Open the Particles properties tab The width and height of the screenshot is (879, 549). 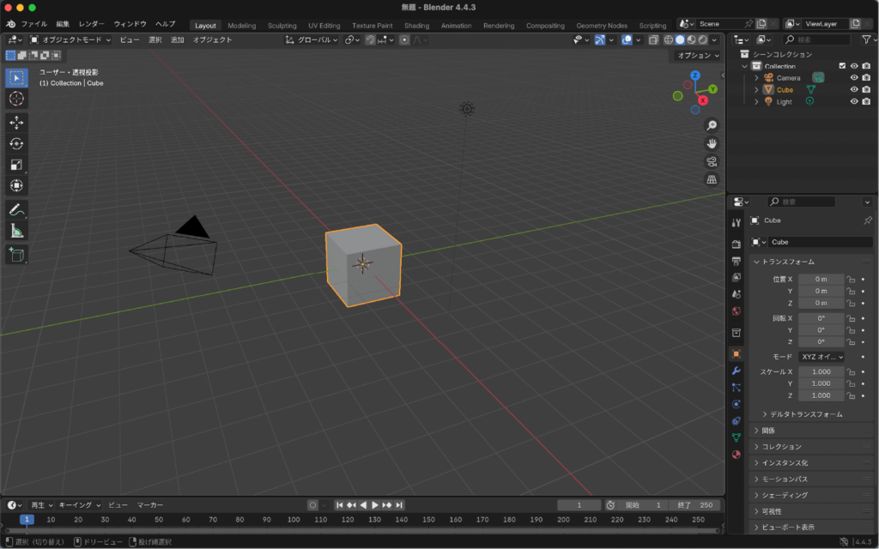(736, 387)
